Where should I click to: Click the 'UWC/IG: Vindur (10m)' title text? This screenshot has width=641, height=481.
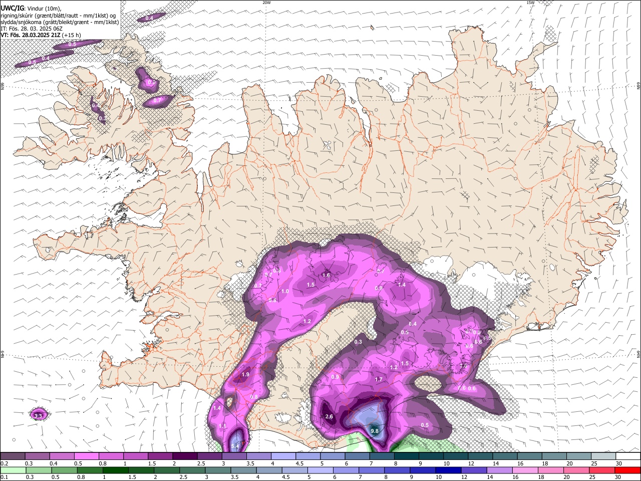click(31, 8)
